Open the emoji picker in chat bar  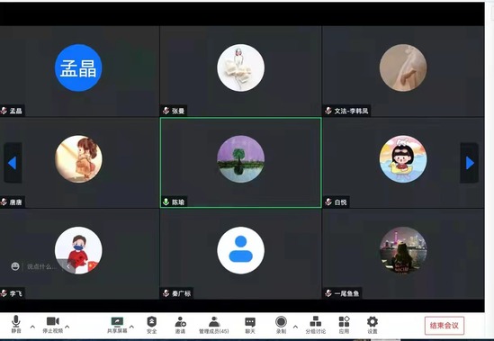click(15, 266)
